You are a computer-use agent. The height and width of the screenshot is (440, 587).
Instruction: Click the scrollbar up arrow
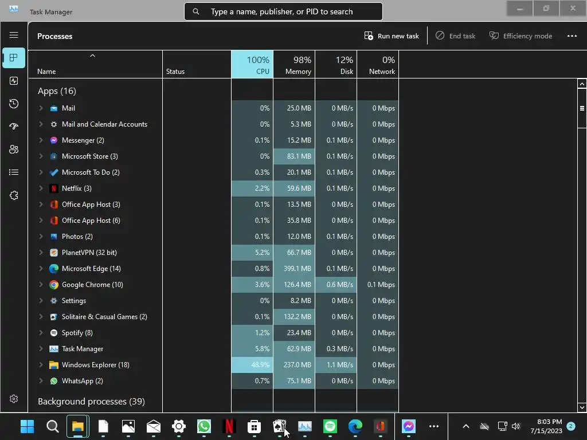point(582,84)
